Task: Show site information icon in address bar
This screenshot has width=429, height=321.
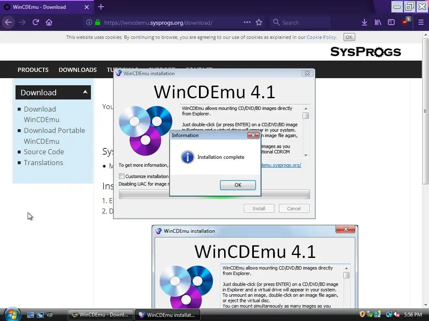Action: (89, 23)
